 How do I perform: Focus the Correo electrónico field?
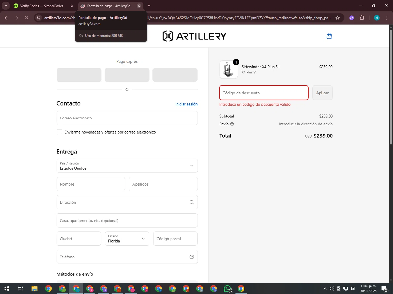point(127,118)
